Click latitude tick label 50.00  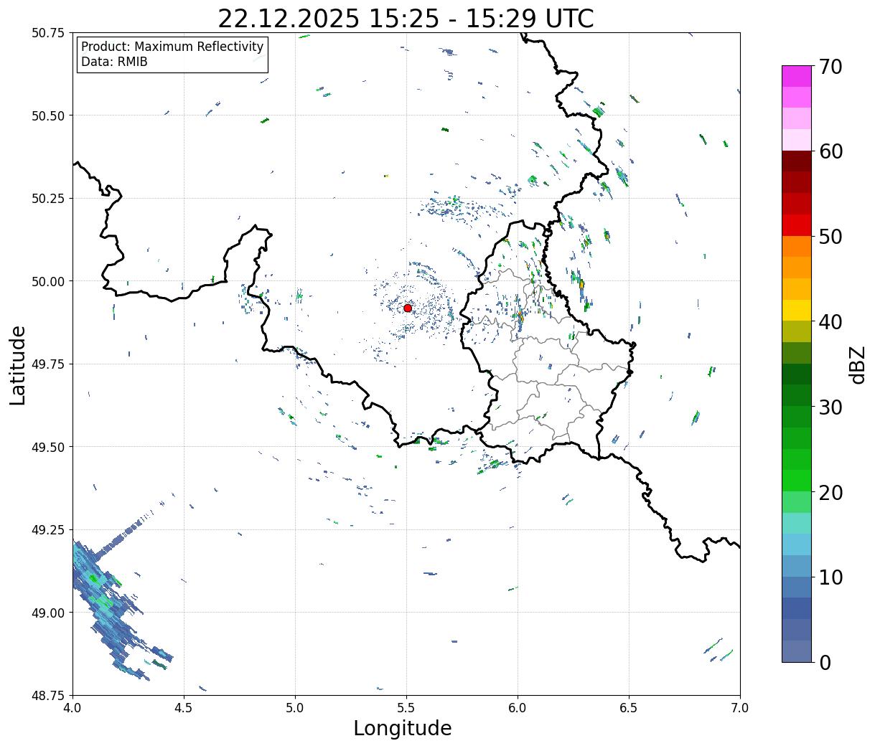tap(48, 281)
